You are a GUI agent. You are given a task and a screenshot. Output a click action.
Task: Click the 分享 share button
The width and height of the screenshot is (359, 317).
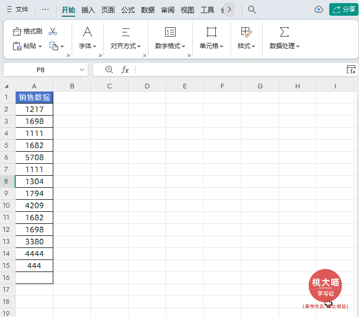coord(344,9)
